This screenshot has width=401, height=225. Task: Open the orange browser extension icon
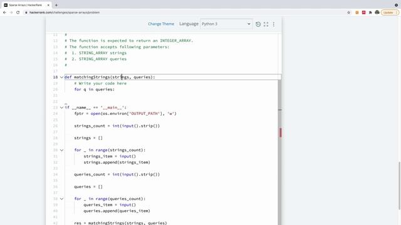pyautogui.click(x=357, y=12)
